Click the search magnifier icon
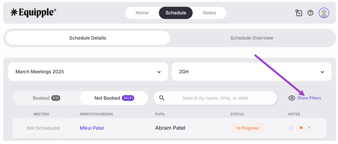338x144 pixels. tap(162, 98)
